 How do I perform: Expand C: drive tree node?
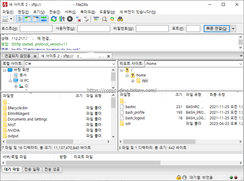click(x=16, y=86)
